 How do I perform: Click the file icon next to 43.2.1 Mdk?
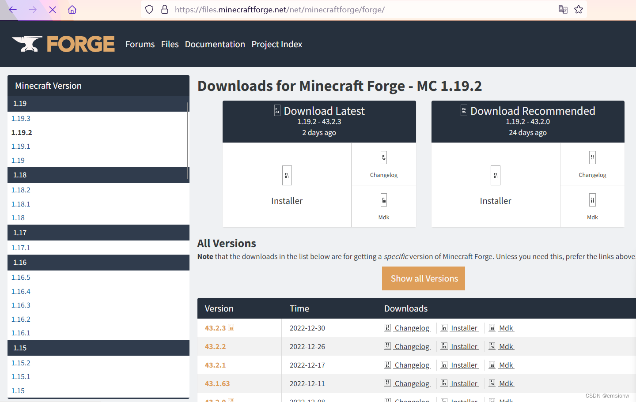[492, 365]
